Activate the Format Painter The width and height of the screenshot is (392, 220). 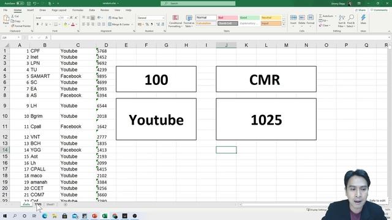click(x=21, y=26)
